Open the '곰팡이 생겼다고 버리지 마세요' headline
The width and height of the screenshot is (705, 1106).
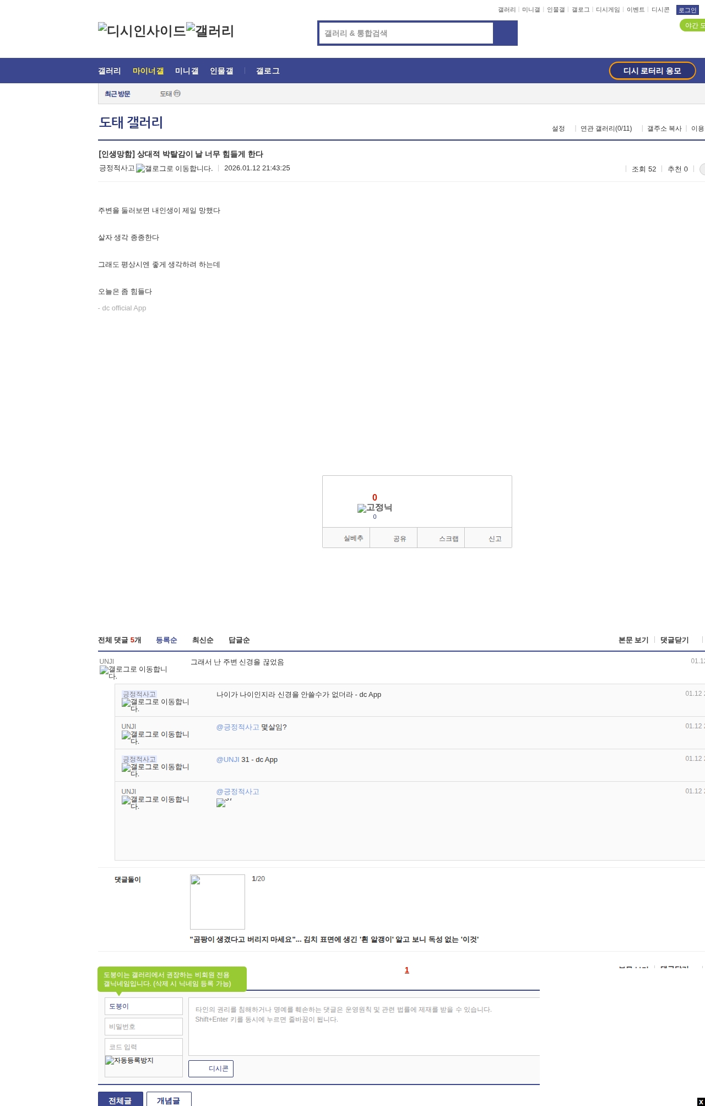[x=334, y=939]
